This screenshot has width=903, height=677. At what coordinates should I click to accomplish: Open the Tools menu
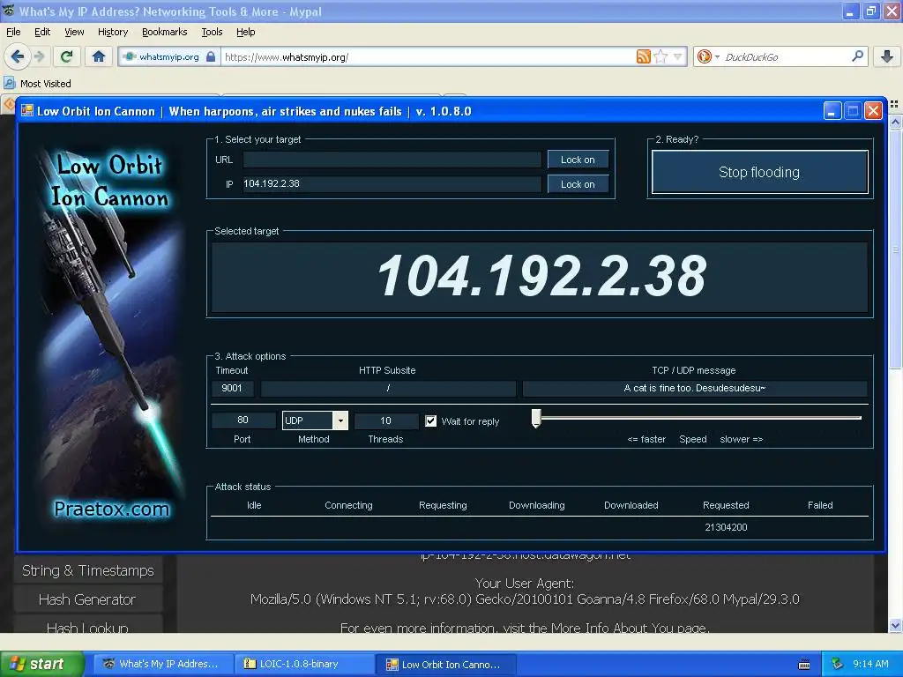(x=212, y=32)
